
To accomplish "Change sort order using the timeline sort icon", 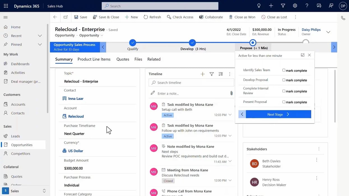I will tap(221, 74).
